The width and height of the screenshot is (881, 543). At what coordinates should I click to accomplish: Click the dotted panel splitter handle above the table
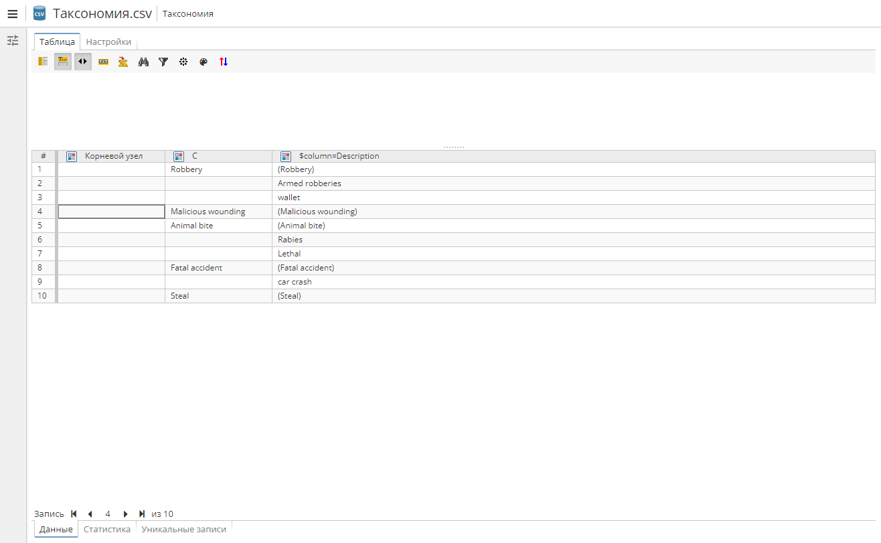coord(453,147)
